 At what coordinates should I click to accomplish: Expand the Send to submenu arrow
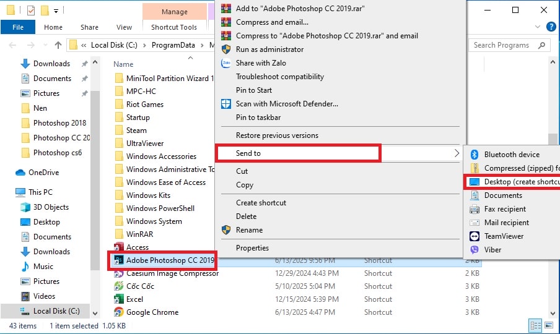click(x=457, y=153)
